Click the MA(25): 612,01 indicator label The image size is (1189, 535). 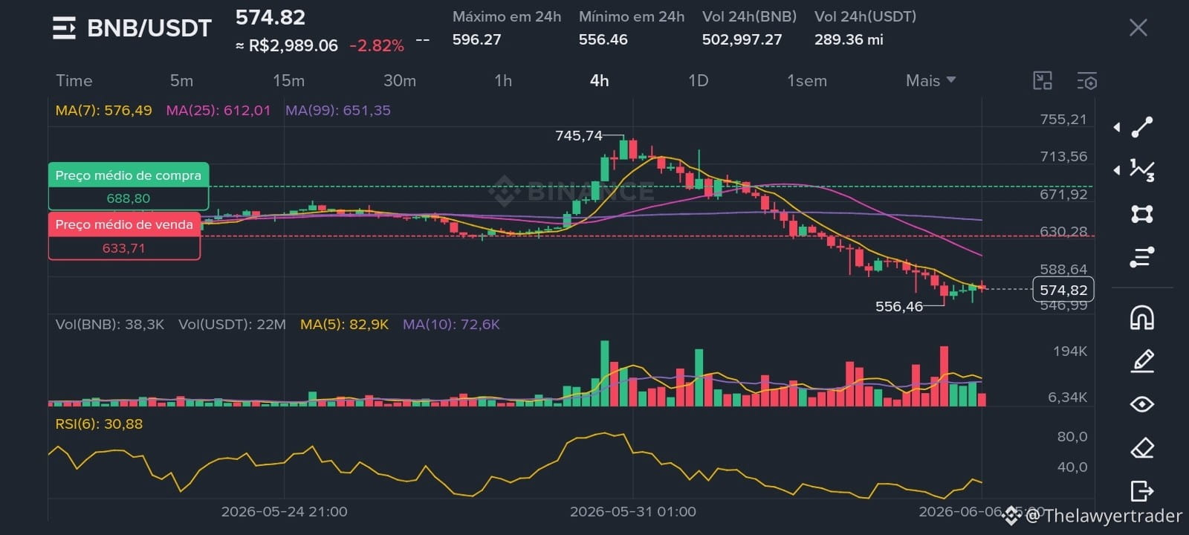[x=218, y=111]
